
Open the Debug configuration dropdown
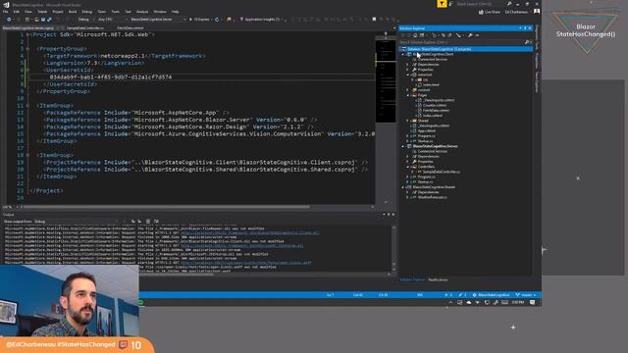(85, 20)
